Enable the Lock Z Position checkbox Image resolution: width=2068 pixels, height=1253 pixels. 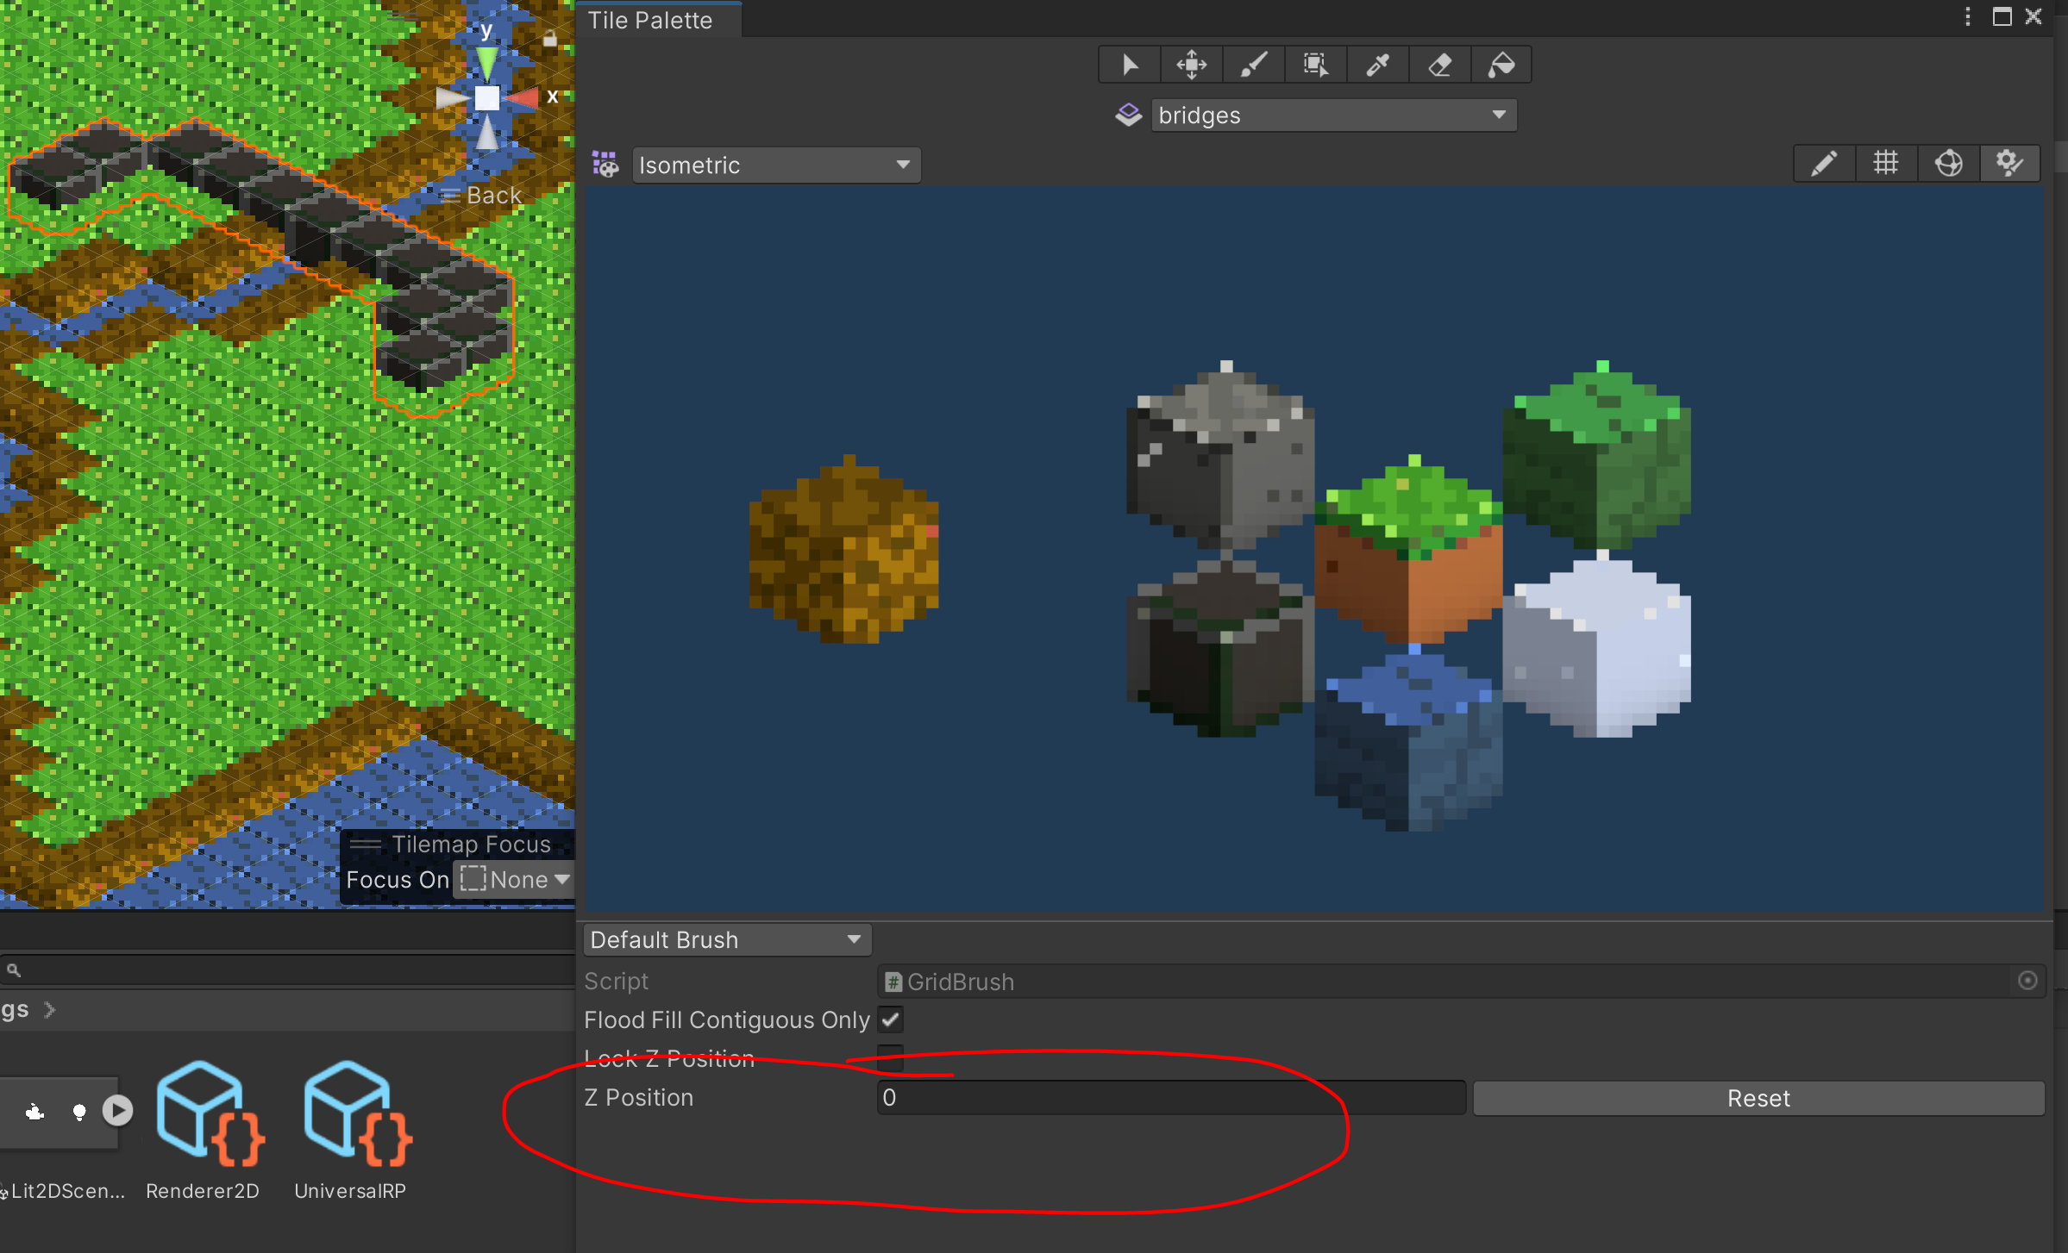(891, 1057)
